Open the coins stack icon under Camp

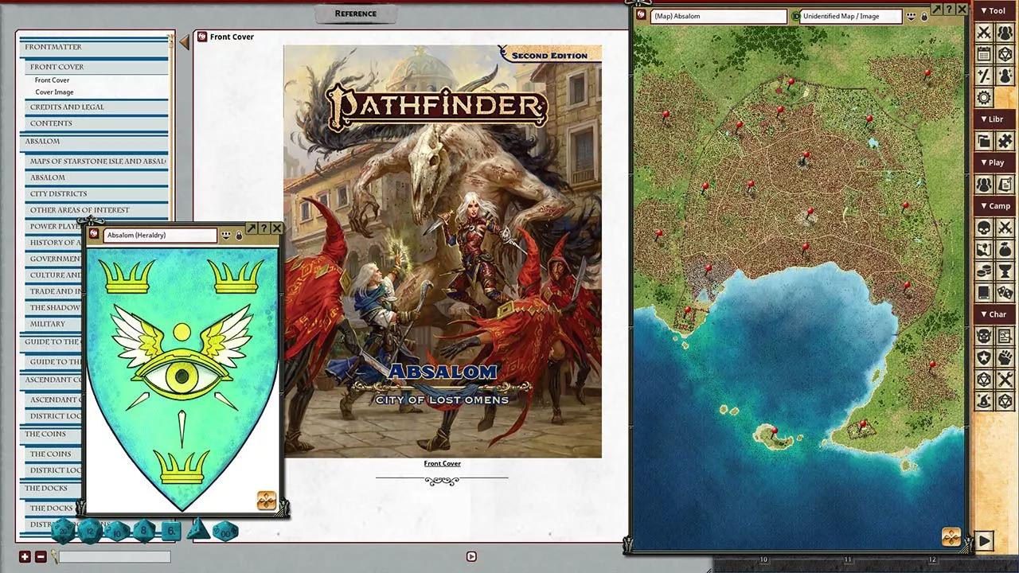coord(984,271)
